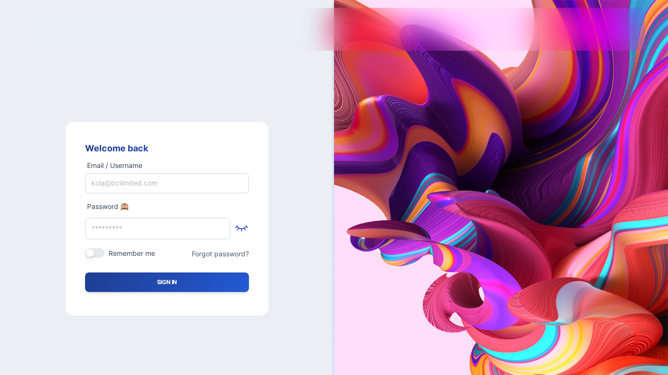
Task: Focus the Password input field
Action: point(157,229)
